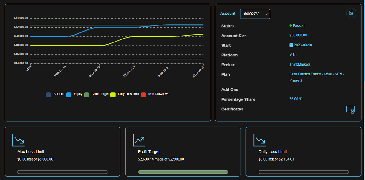Click "$2,600.14 made of $2,500.00" text

(x=161, y=159)
